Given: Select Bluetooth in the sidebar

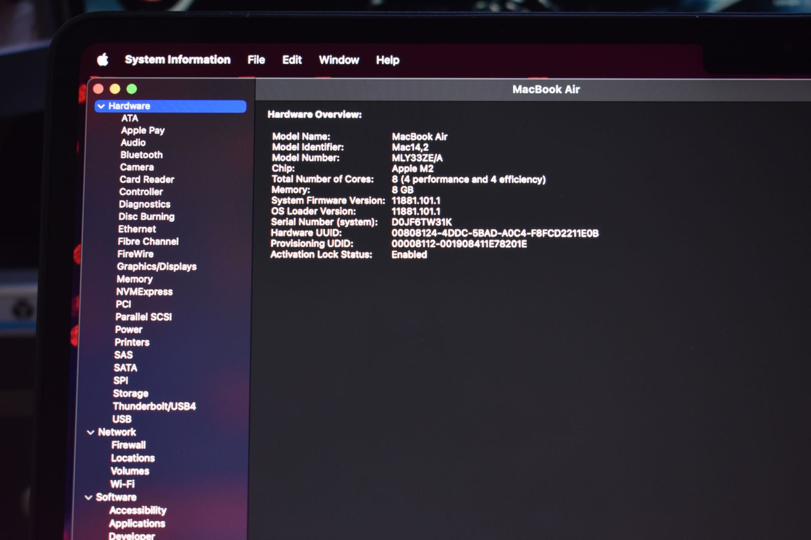Looking at the screenshot, I should pos(142,155).
